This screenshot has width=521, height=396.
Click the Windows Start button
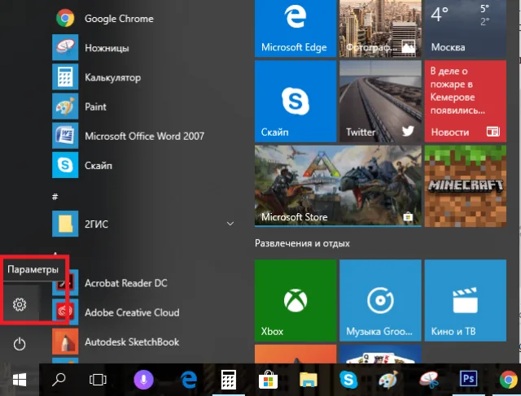click(x=20, y=380)
